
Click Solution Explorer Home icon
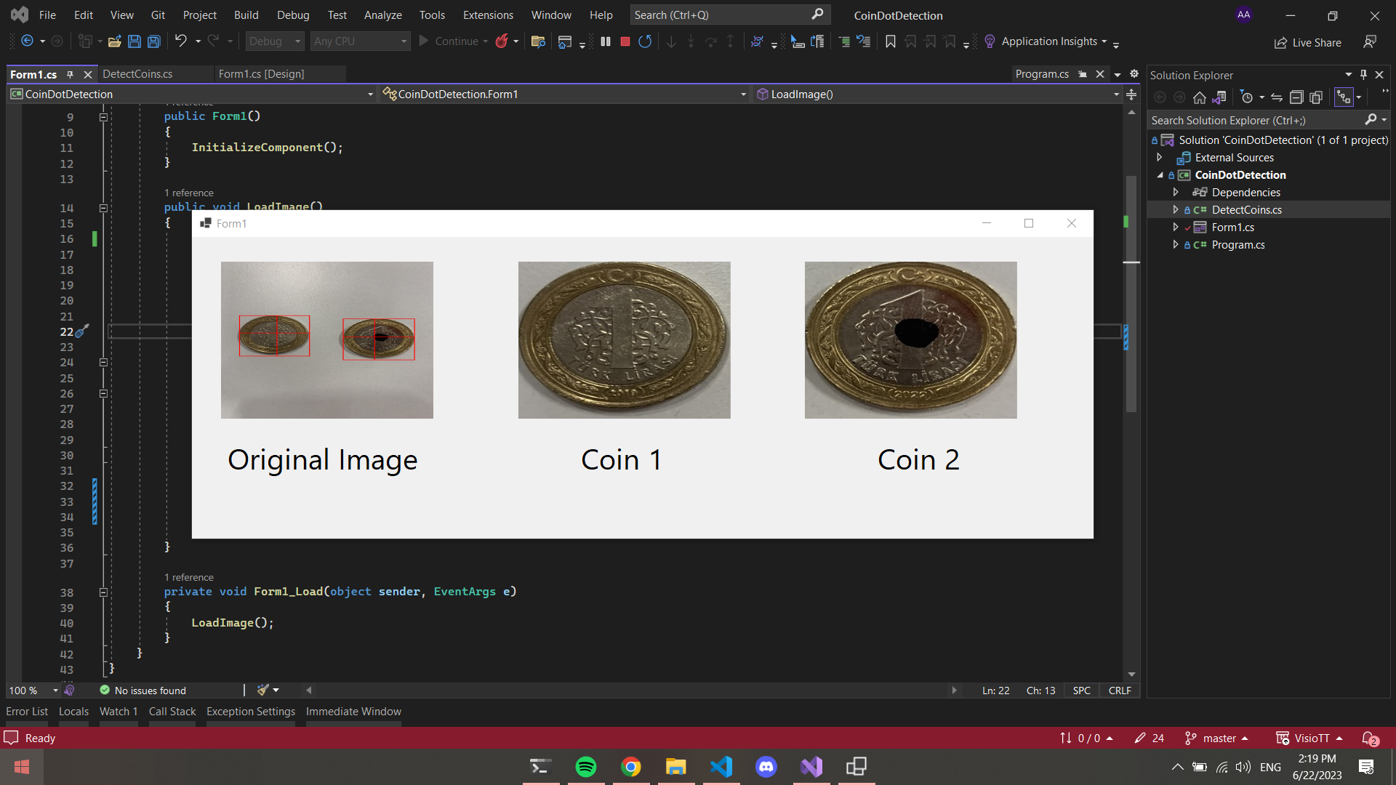[x=1199, y=97]
